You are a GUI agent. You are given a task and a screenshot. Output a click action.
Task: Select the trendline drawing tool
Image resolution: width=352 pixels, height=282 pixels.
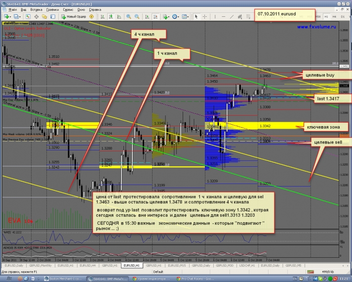232,17
